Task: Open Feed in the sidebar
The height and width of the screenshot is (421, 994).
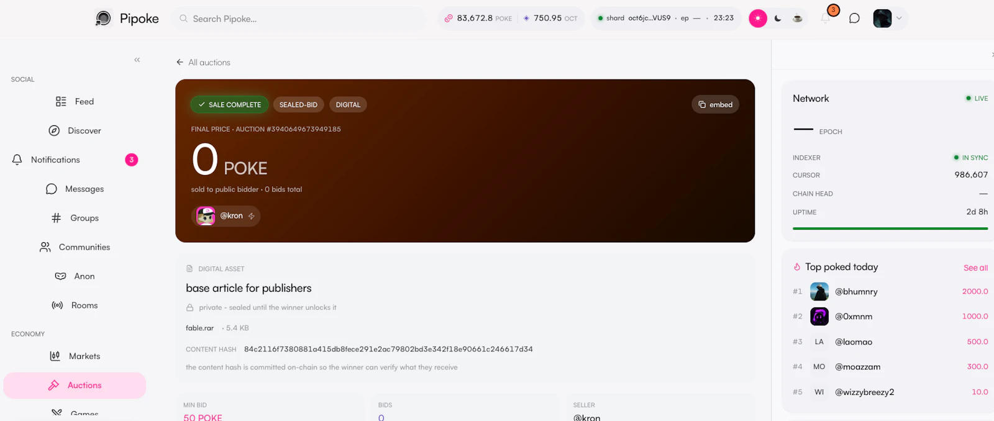Action: coord(75,102)
